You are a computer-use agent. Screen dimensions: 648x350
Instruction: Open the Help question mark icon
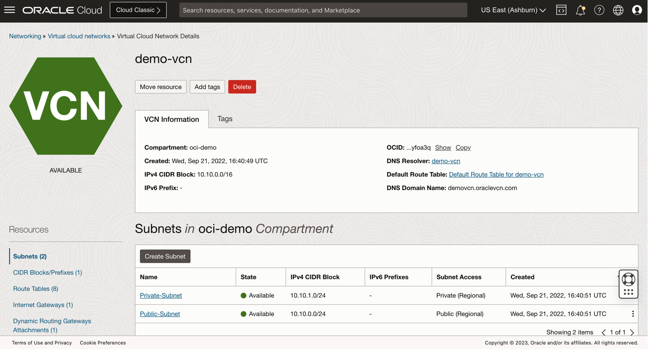coord(599,10)
